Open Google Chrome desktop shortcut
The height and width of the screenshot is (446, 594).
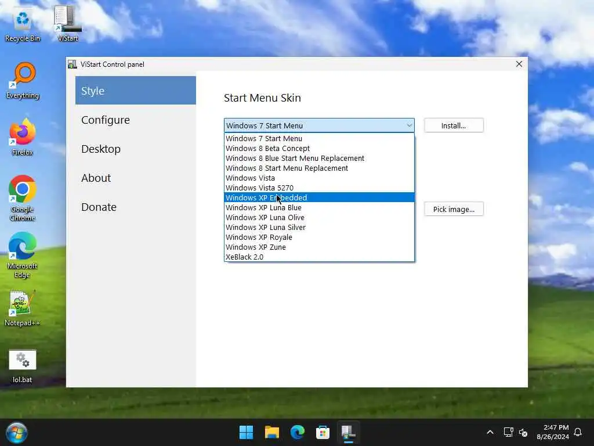pyautogui.click(x=23, y=199)
